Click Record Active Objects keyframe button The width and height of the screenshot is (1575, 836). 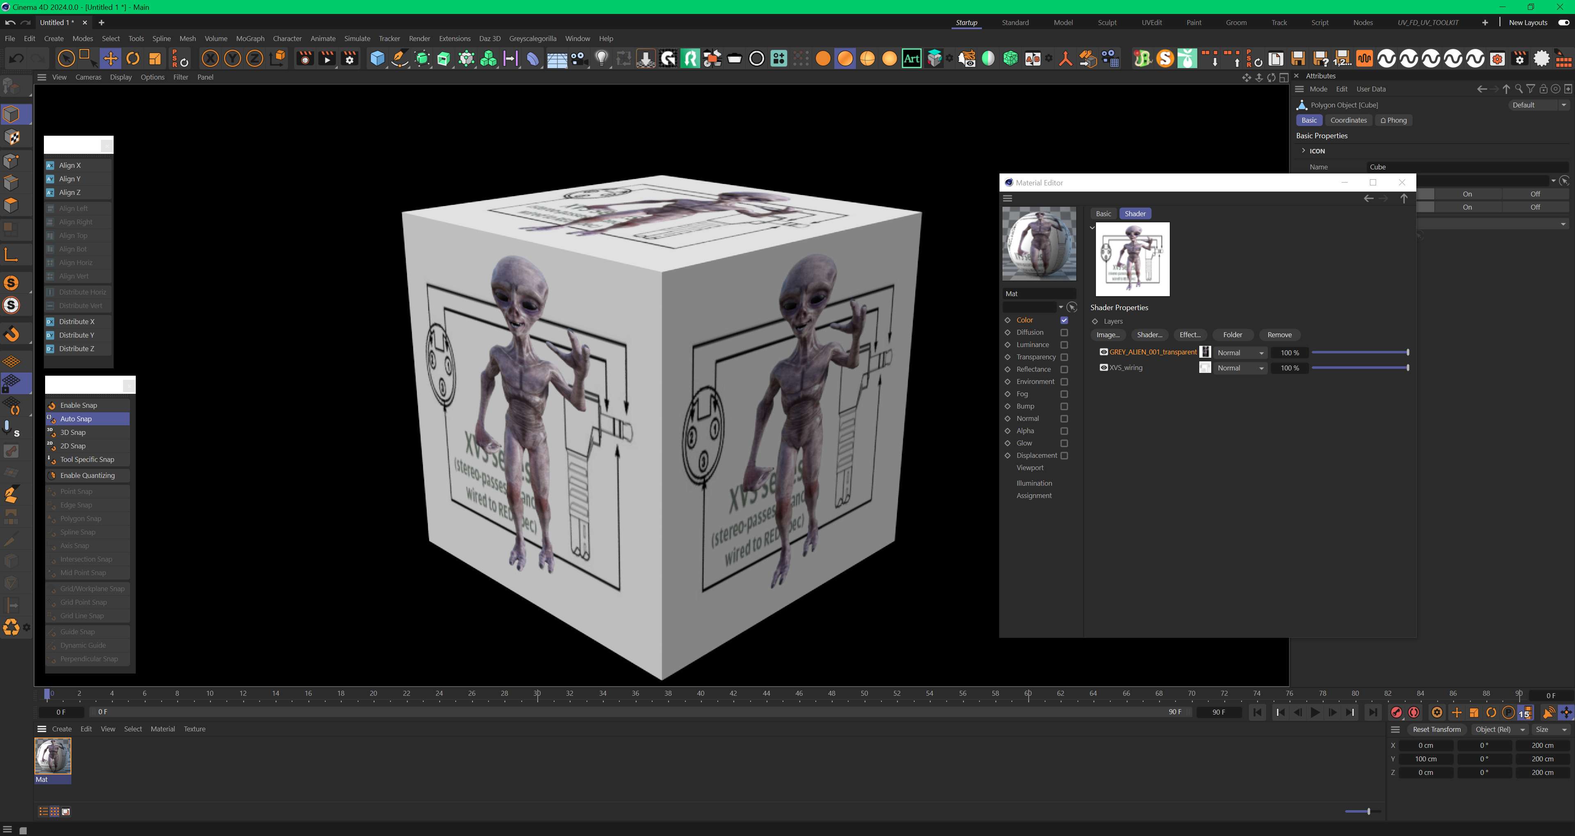[1397, 712]
